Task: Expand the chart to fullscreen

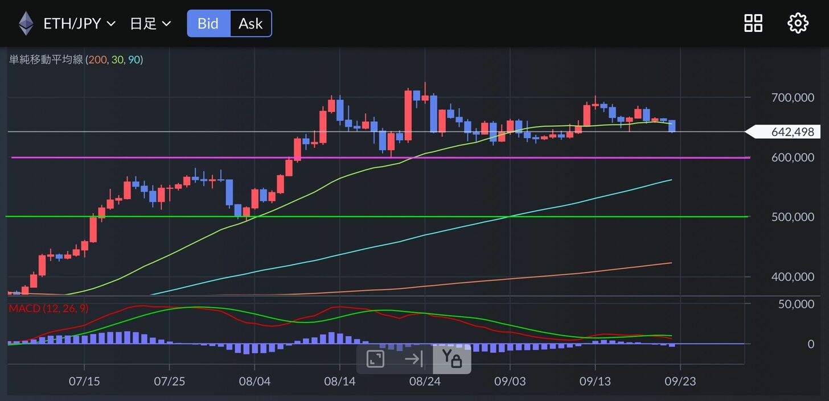Action: pyautogui.click(x=375, y=359)
